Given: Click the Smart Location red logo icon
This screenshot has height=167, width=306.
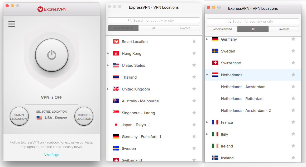Looking at the screenshot, I should 116,42.
